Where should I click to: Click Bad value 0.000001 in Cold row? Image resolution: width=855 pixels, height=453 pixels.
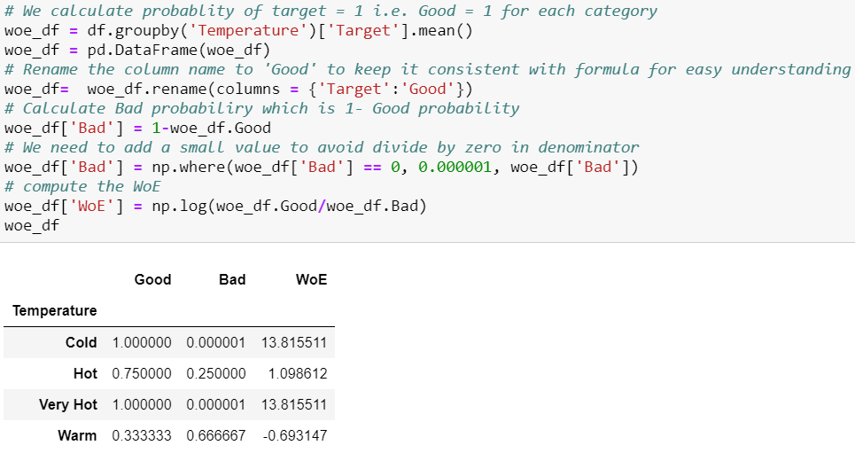[x=216, y=342]
